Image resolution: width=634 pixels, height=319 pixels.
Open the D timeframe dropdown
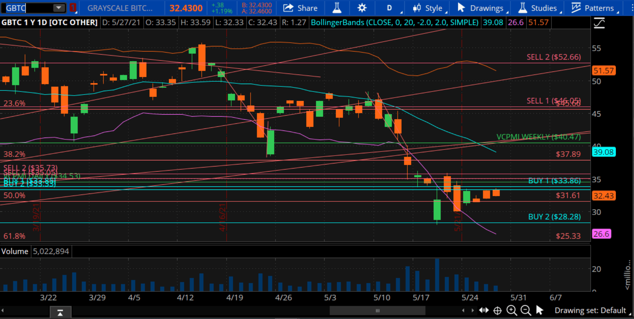point(390,8)
